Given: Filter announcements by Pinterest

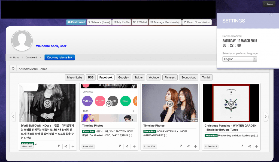Looking at the screenshot, I should tap(170, 77).
